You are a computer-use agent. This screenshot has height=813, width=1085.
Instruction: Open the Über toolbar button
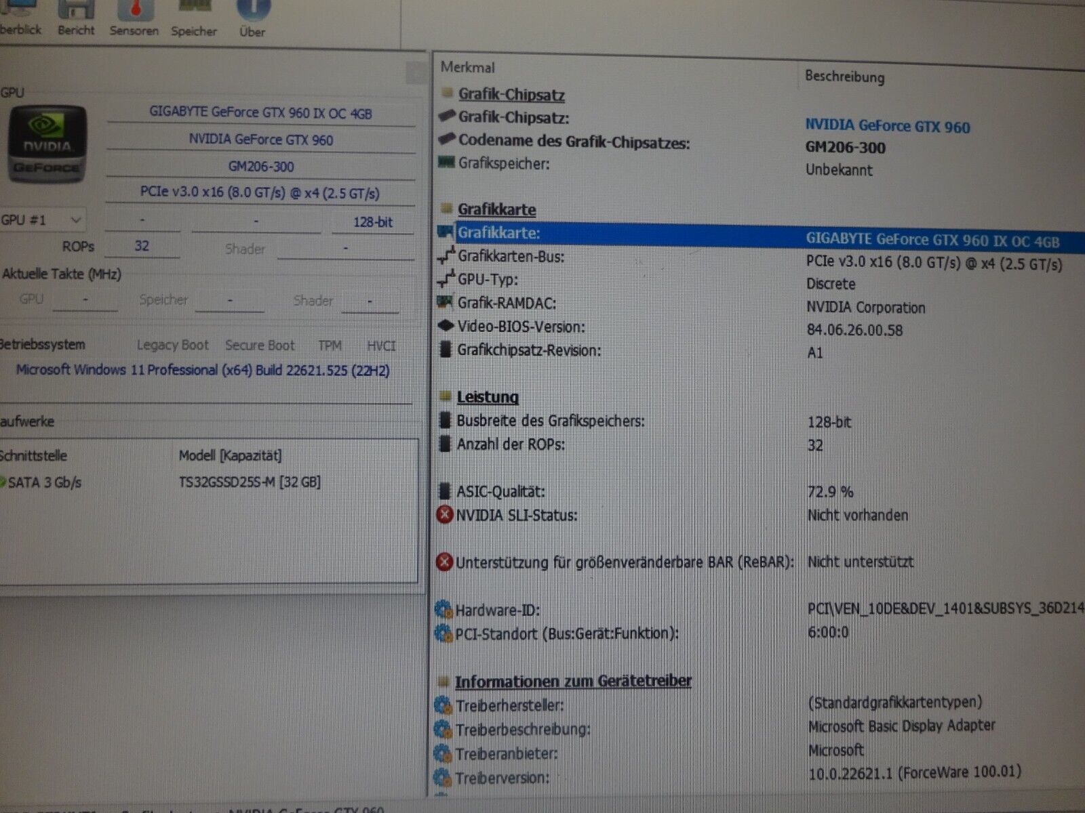[x=252, y=19]
